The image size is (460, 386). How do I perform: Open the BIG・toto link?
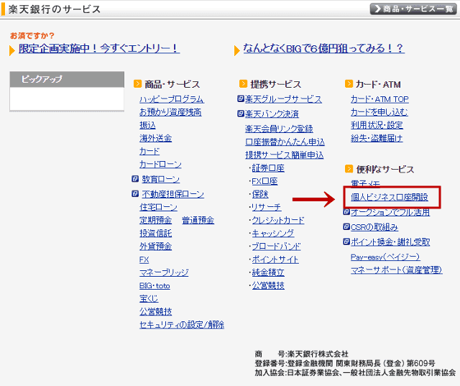coord(155,285)
